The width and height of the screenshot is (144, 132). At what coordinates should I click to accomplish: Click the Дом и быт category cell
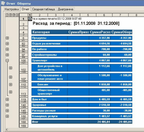[x=50, y=99]
